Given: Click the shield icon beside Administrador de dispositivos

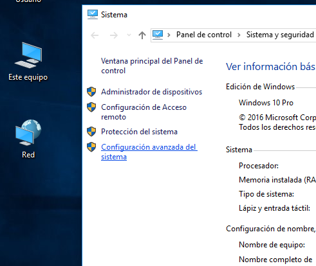Looking at the screenshot, I should point(91,92).
